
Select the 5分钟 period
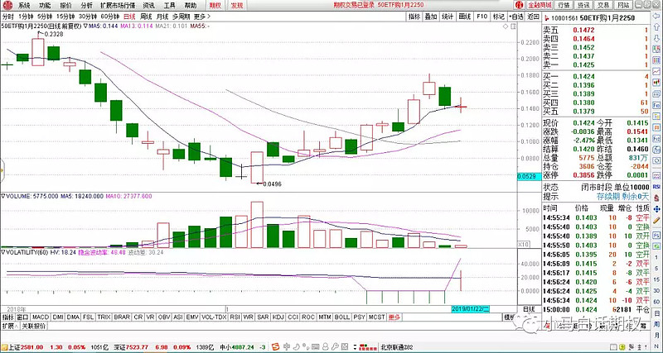click(44, 17)
